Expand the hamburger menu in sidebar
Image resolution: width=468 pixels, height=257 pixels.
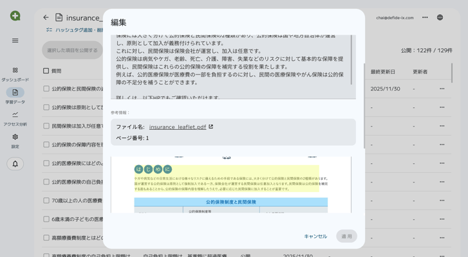point(15,40)
